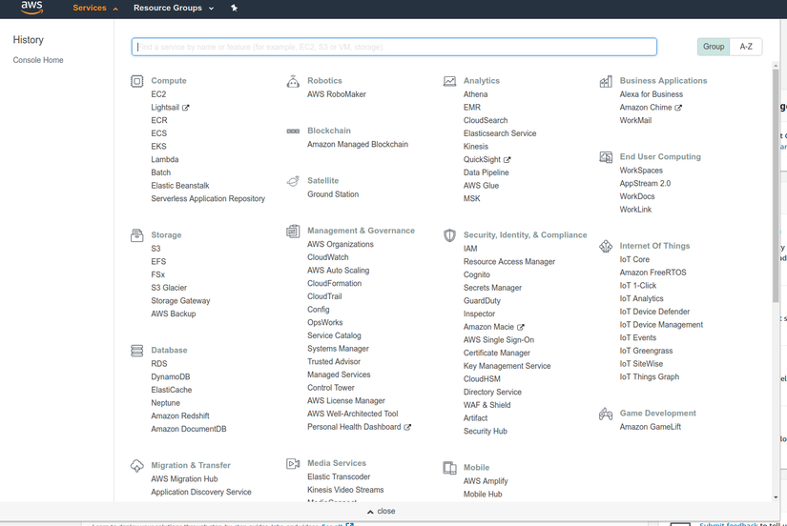Close the services panel with close chevron
This screenshot has width=787, height=526.
(381, 512)
